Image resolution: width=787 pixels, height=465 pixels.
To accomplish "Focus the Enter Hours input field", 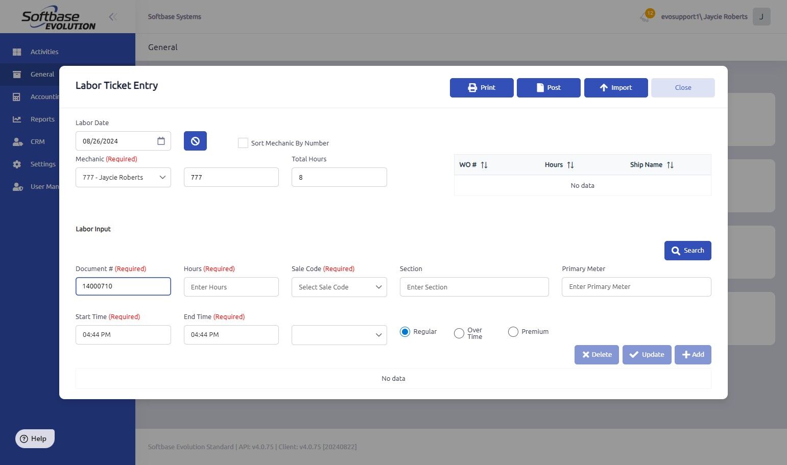I will coord(231,287).
